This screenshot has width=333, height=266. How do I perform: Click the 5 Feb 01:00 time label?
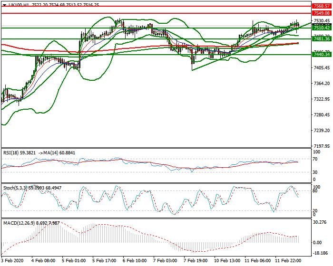click(74, 260)
